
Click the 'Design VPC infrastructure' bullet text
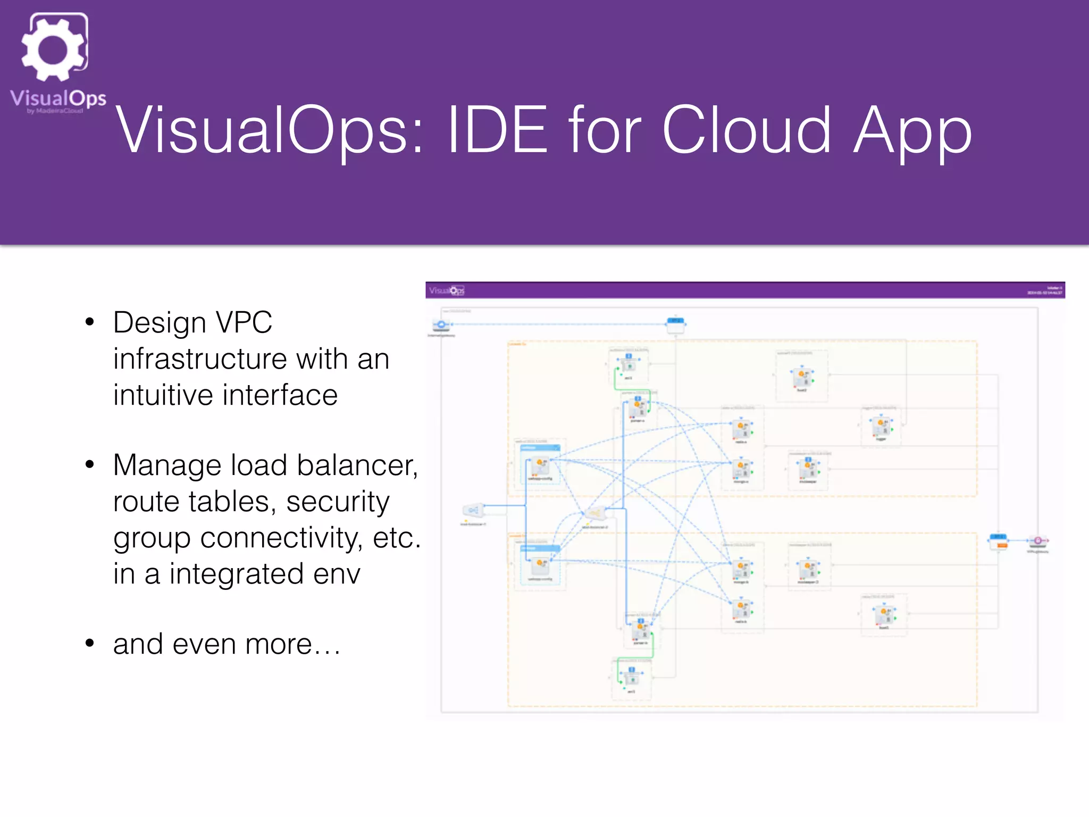[x=251, y=359]
